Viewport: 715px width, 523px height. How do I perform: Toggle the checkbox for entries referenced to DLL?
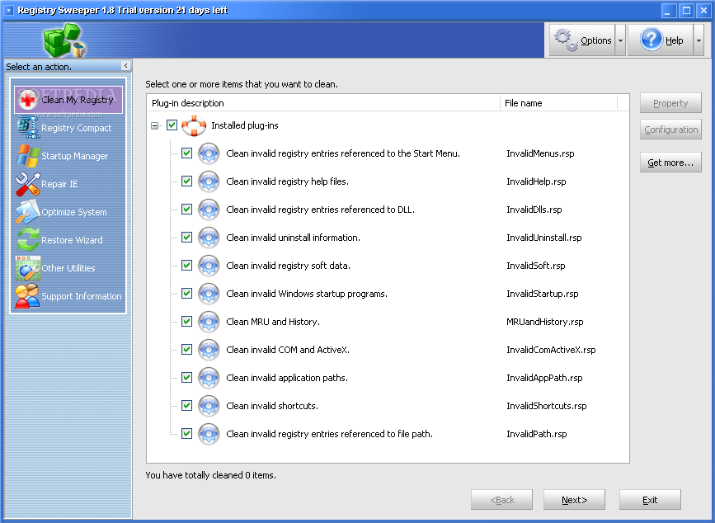tap(186, 210)
